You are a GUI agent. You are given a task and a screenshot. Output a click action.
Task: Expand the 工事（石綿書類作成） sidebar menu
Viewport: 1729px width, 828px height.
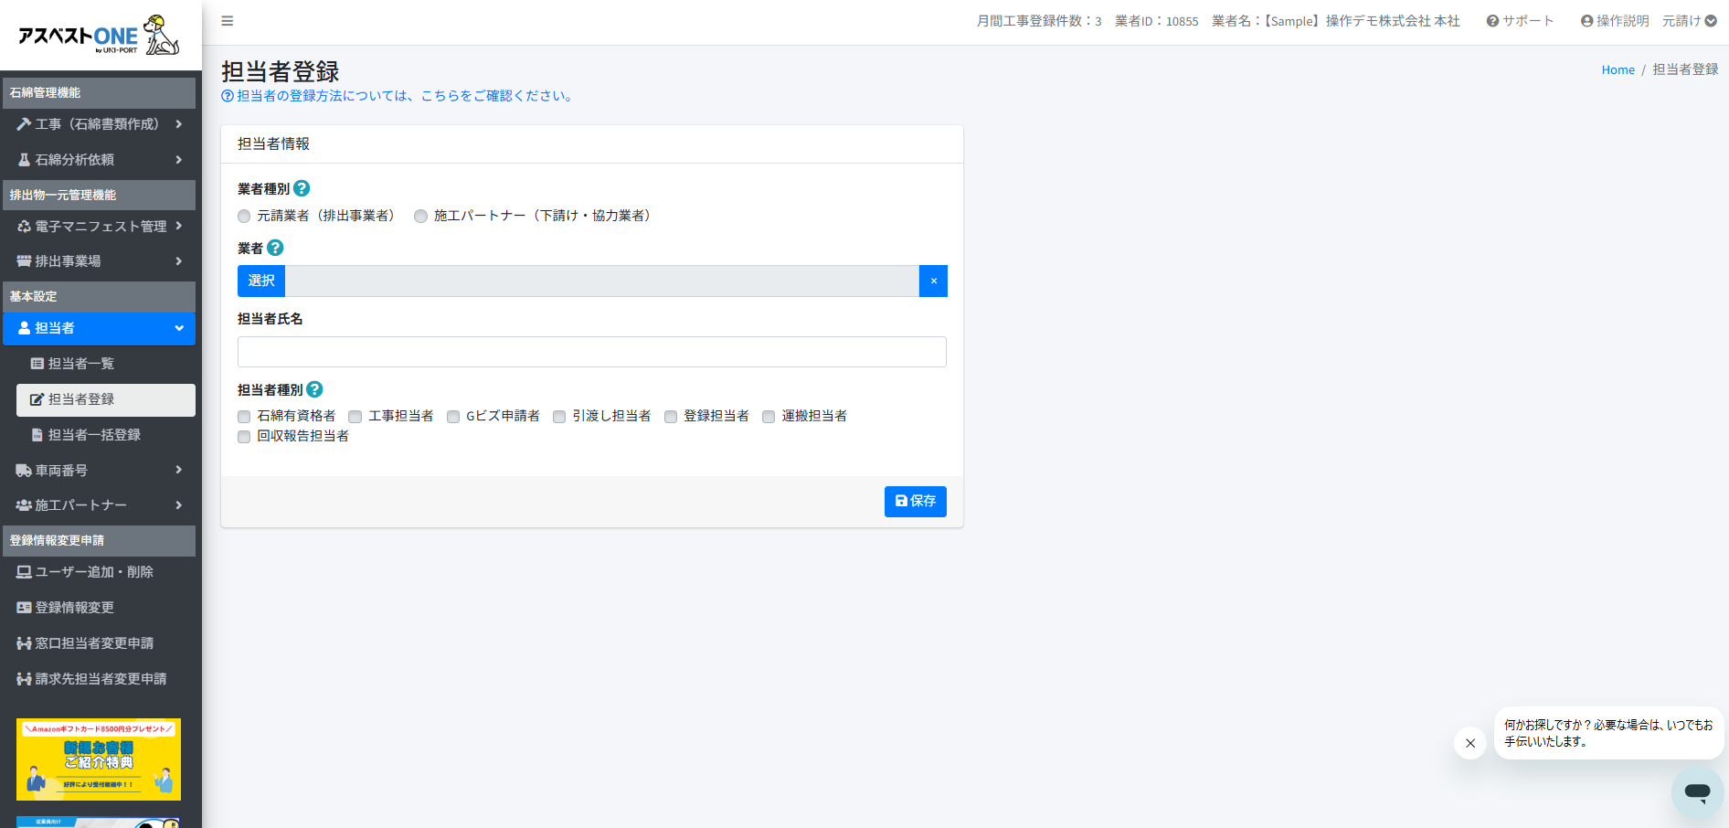coord(99,124)
